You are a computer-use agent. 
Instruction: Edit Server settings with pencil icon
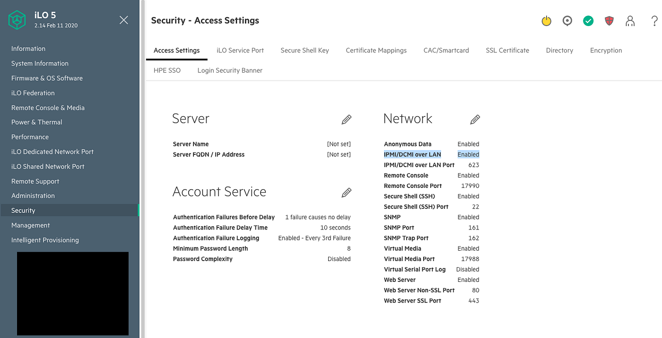coord(347,119)
